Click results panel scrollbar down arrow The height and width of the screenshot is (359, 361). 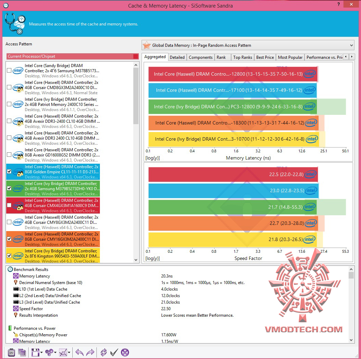click(351, 340)
